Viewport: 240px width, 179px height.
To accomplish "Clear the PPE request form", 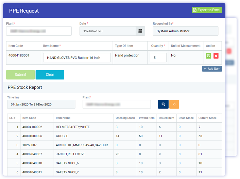I will (50, 75).
